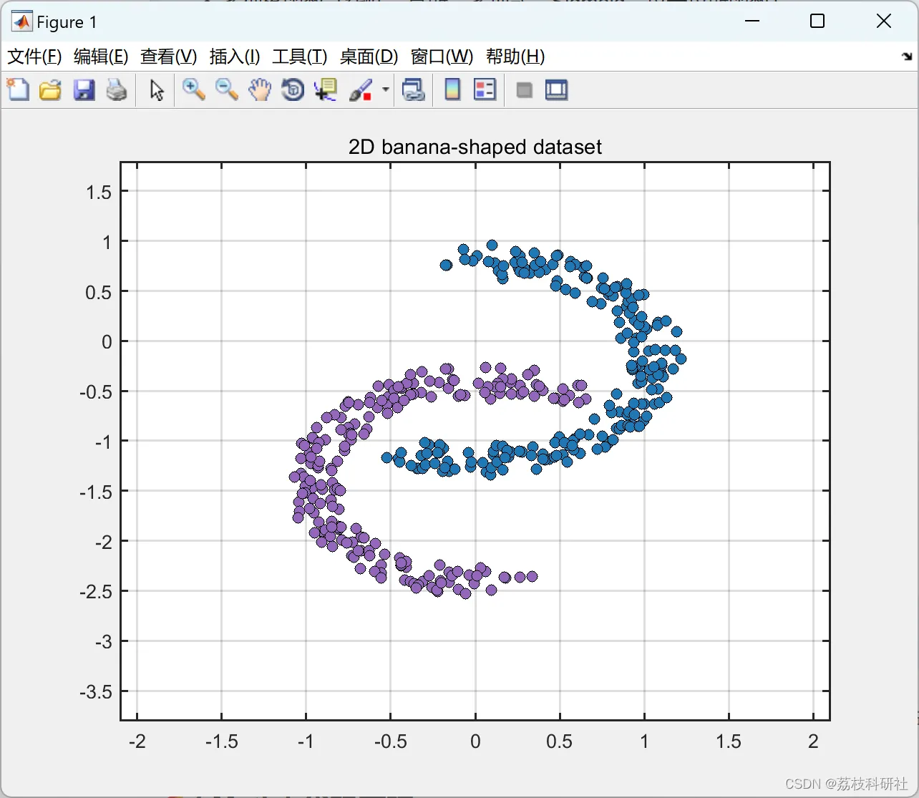Toggle the Brush data tool
Viewport: 919px width, 798px height.
click(361, 90)
